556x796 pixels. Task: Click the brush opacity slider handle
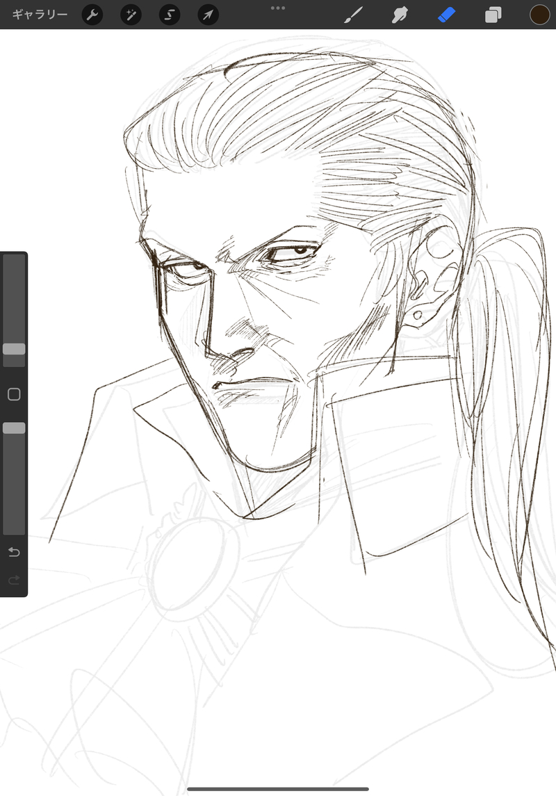point(14,428)
